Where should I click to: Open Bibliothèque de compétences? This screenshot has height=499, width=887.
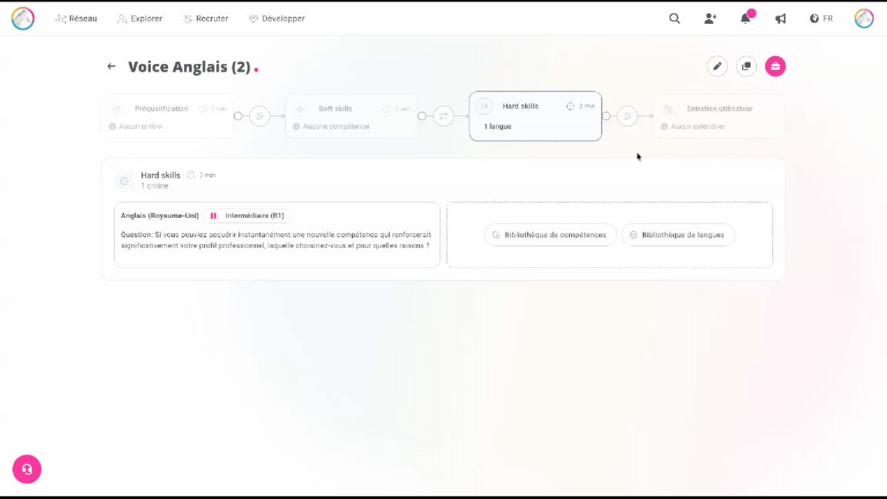click(x=550, y=235)
